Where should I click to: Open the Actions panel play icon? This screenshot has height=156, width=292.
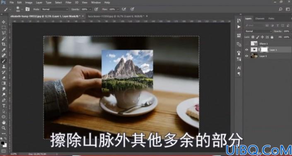[x=239, y=27]
